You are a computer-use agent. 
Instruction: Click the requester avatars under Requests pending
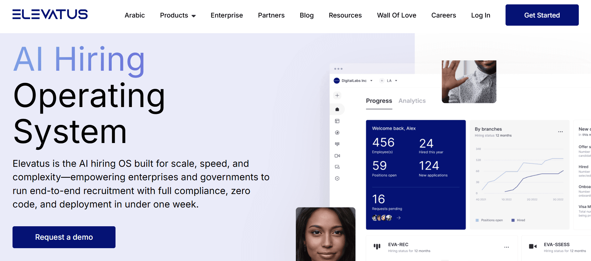pos(382,218)
